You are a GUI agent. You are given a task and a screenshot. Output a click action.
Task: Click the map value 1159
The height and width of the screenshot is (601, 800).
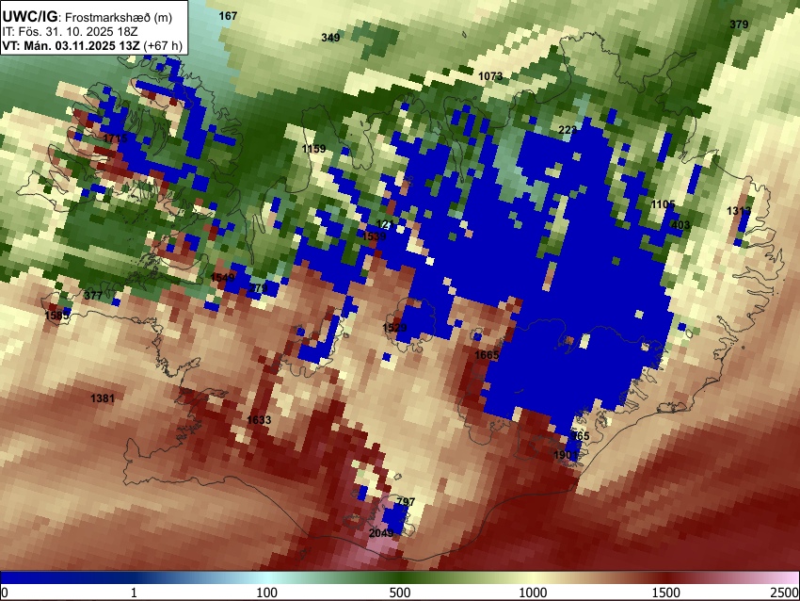(x=313, y=149)
